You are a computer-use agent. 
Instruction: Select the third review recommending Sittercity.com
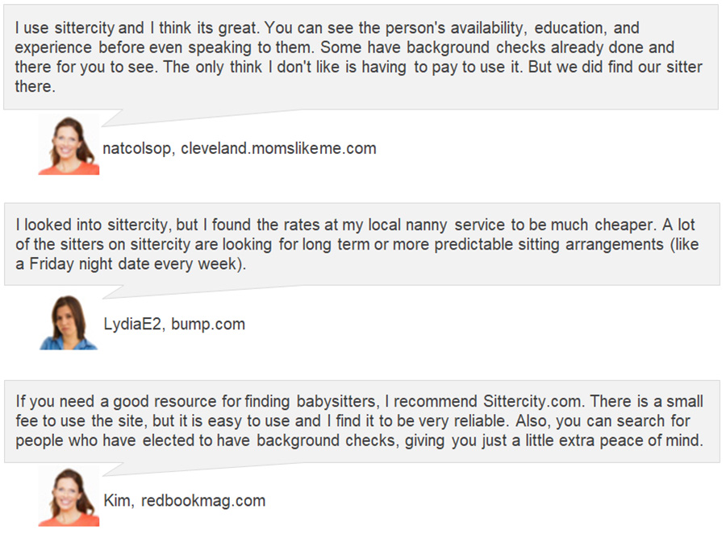click(362, 421)
